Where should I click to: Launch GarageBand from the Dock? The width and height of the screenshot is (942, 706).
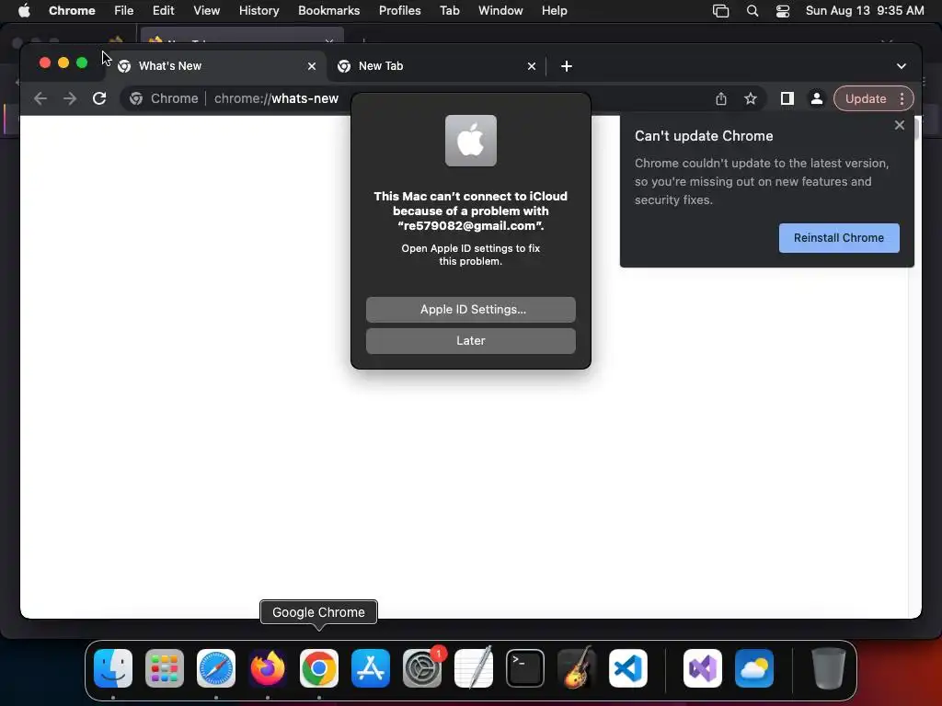[x=577, y=668]
